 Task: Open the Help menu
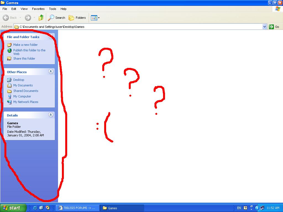63,9
